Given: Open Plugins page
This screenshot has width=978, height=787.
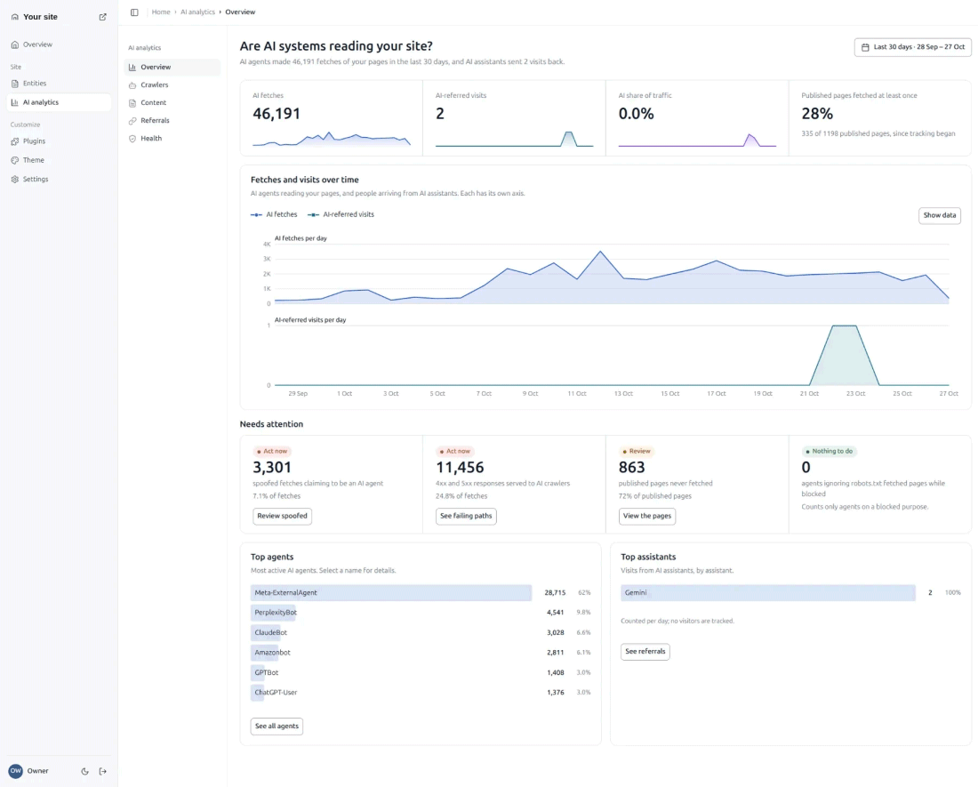Looking at the screenshot, I should tap(59, 141).
